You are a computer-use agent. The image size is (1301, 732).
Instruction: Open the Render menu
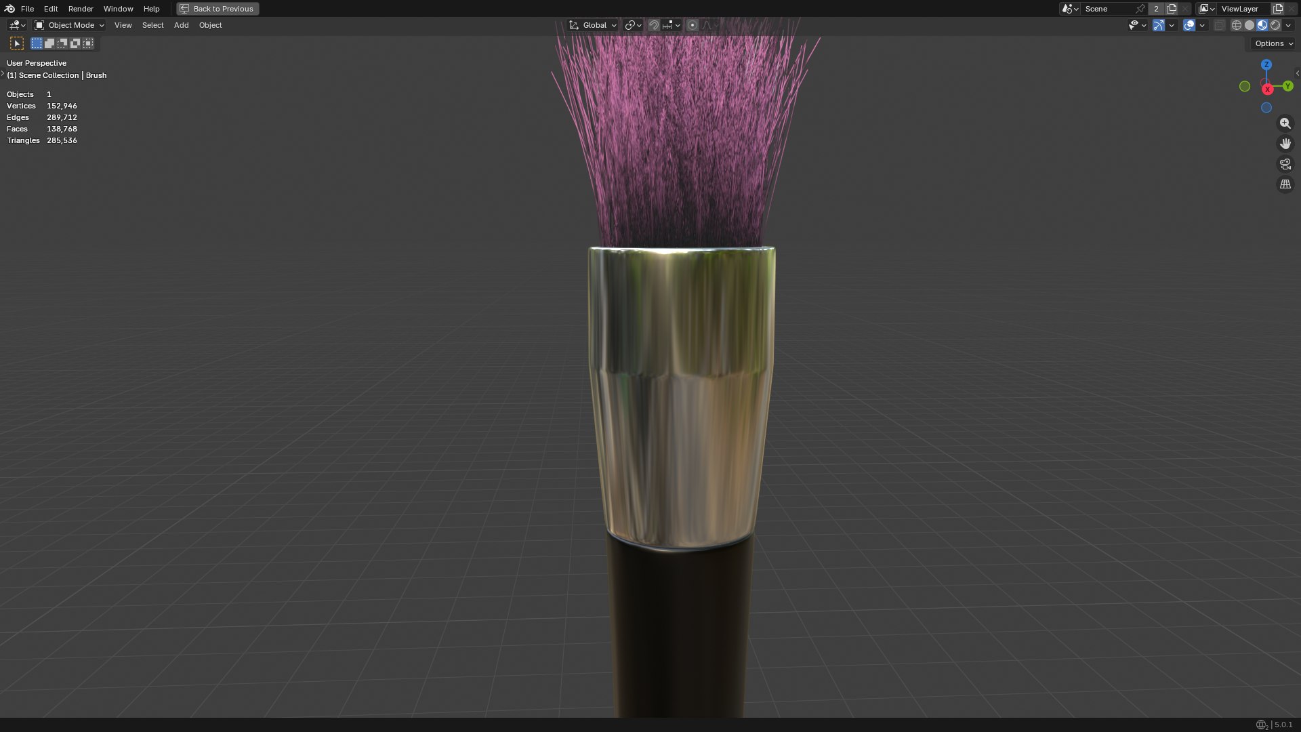coord(81,9)
